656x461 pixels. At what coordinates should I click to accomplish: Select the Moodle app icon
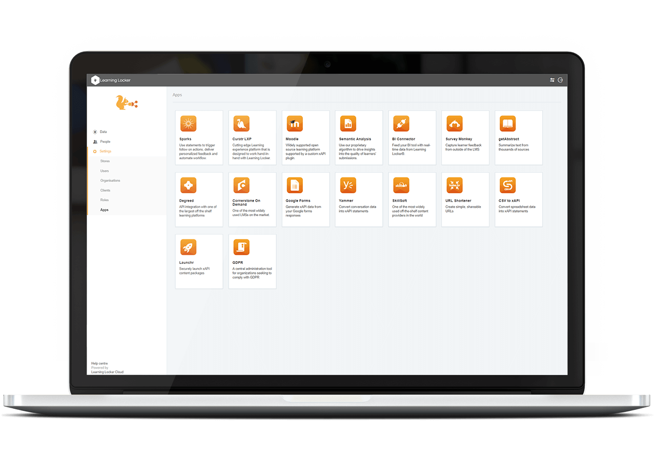(x=295, y=123)
